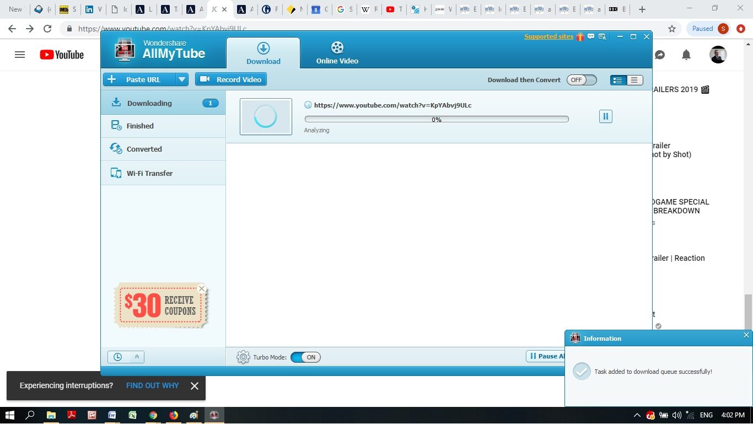
Task: Click the analyzing video thumbnail
Action: (266, 116)
